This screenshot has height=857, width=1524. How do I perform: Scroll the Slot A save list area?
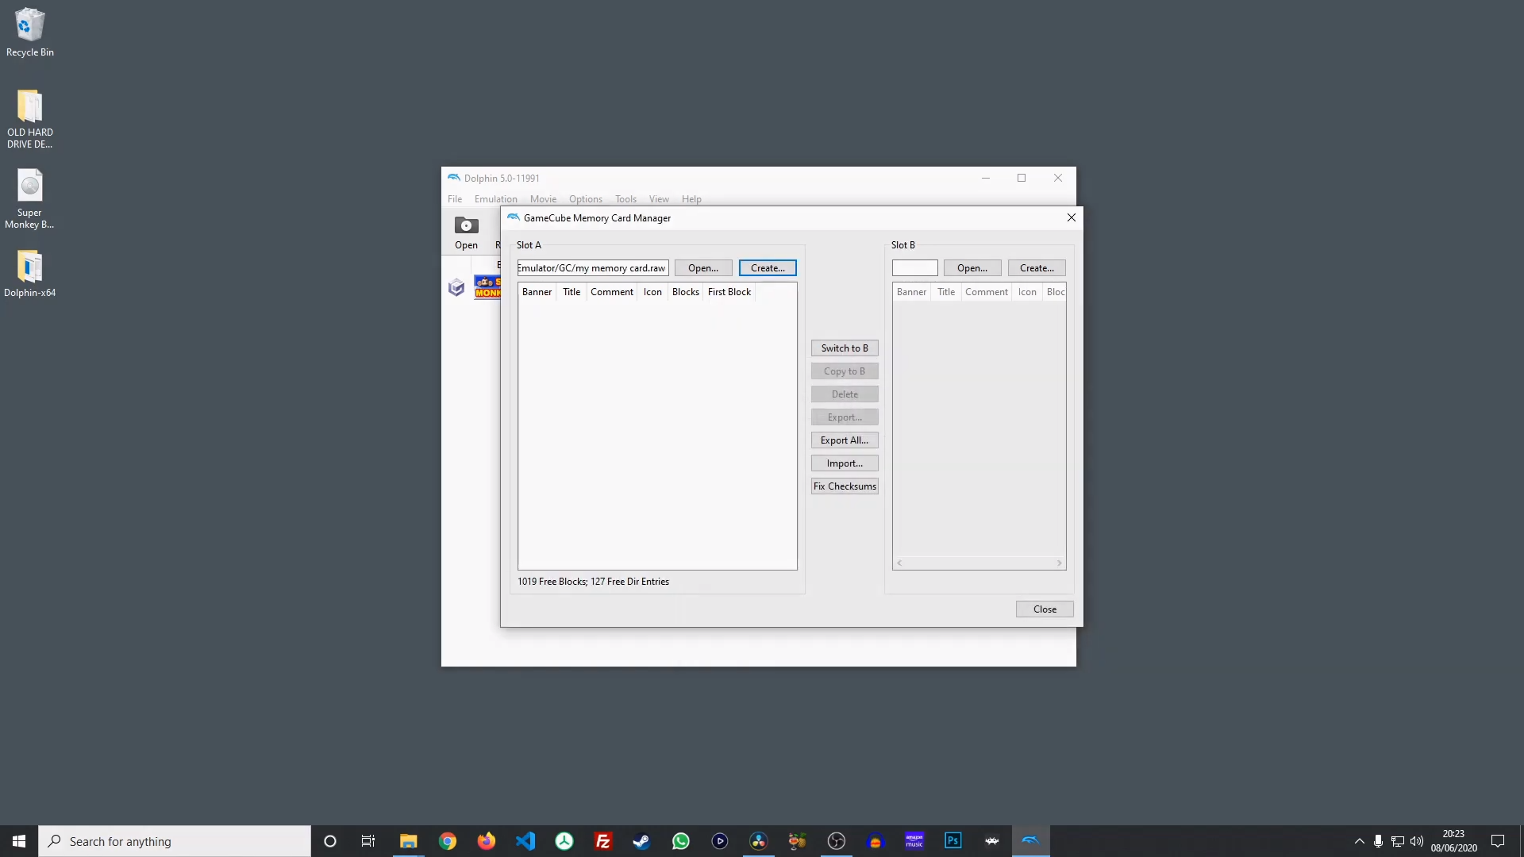pos(656,426)
